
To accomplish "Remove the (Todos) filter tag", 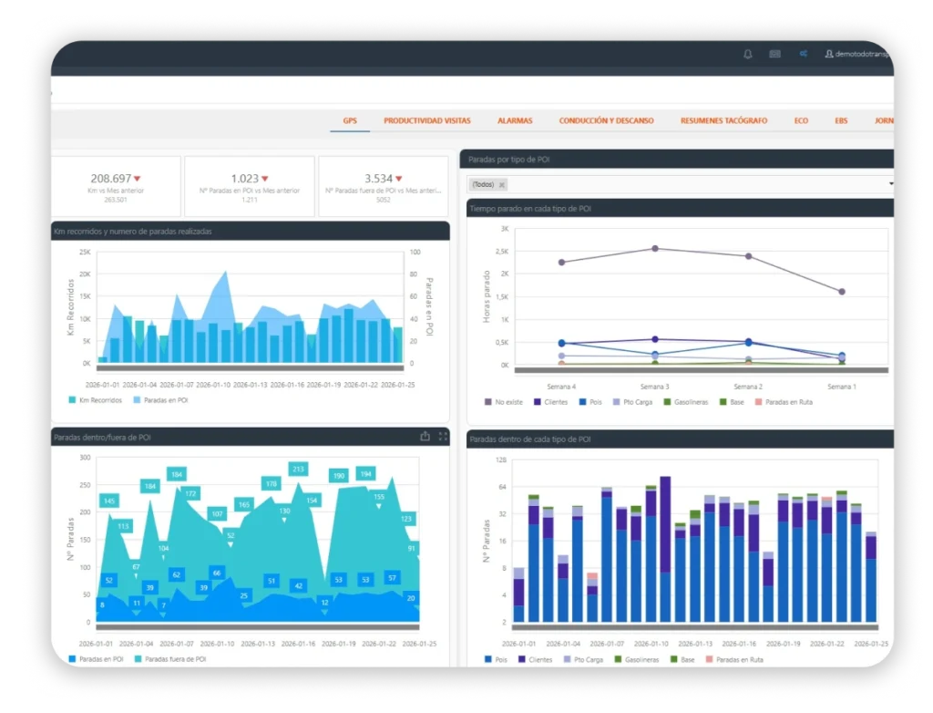I will [502, 185].
